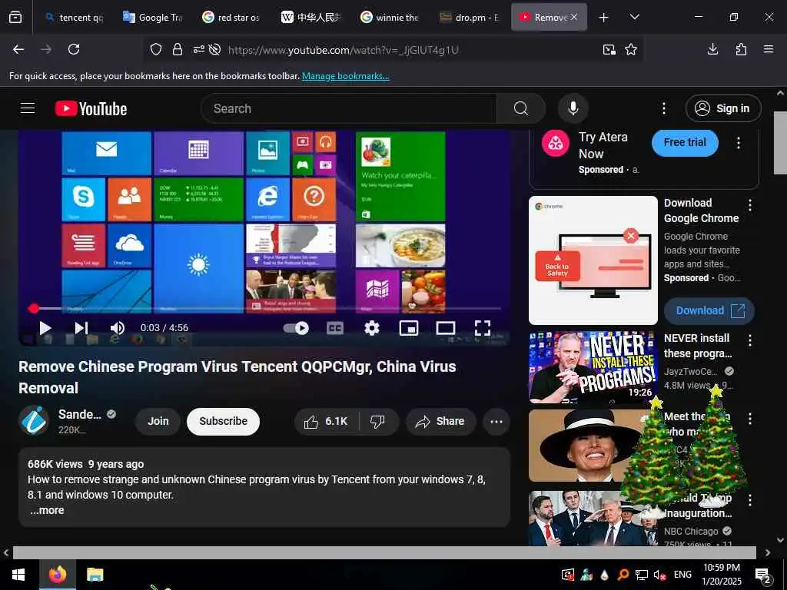Open Manage bookmarks link
The width and height of the screenshot is (787, 590).
coord(345,76)
